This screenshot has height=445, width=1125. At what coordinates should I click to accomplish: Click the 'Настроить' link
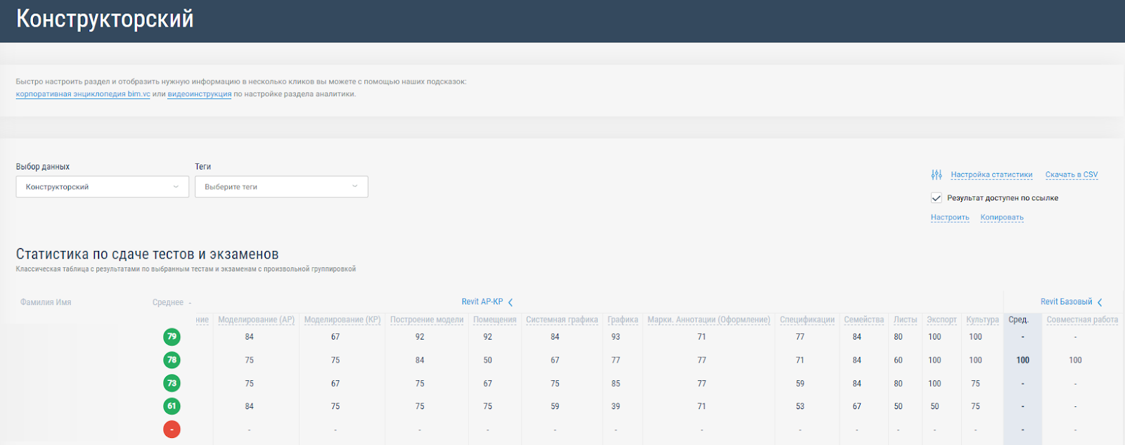949,217
